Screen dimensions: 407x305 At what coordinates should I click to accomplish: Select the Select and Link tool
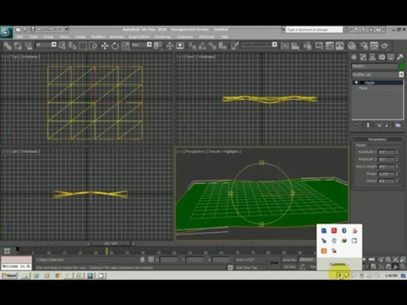tap(7, 46)
